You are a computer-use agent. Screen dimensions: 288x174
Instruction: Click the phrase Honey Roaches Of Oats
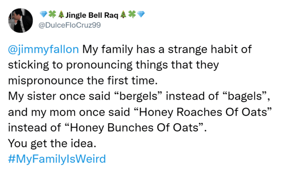tap(203, 112)
